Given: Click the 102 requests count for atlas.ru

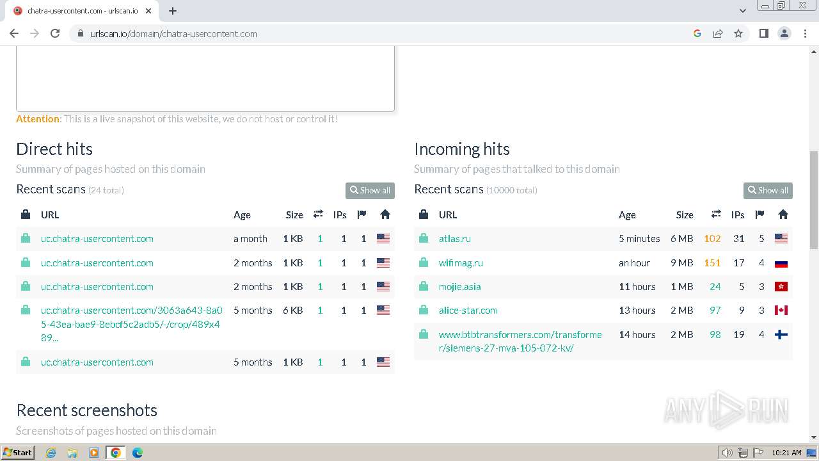Looking at the screenshot, I should tap(712, 239).
